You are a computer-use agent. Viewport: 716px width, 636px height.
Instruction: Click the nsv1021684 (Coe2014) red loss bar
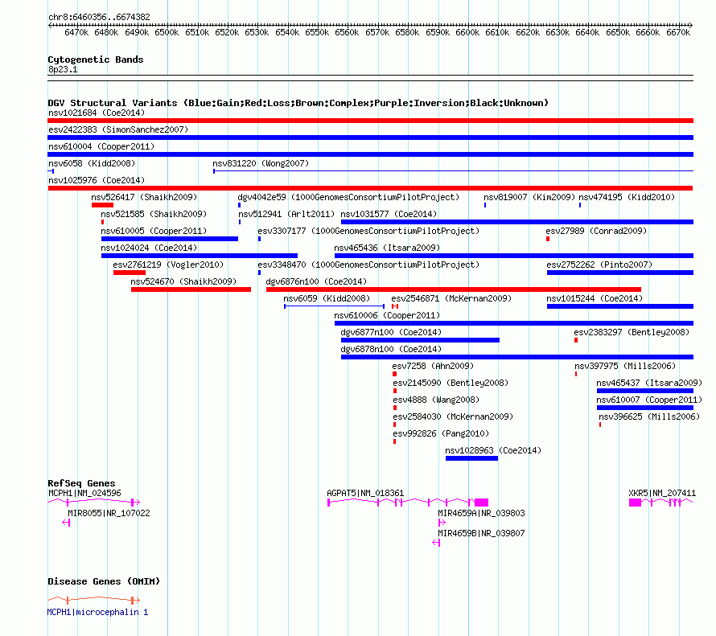point(370,121)
